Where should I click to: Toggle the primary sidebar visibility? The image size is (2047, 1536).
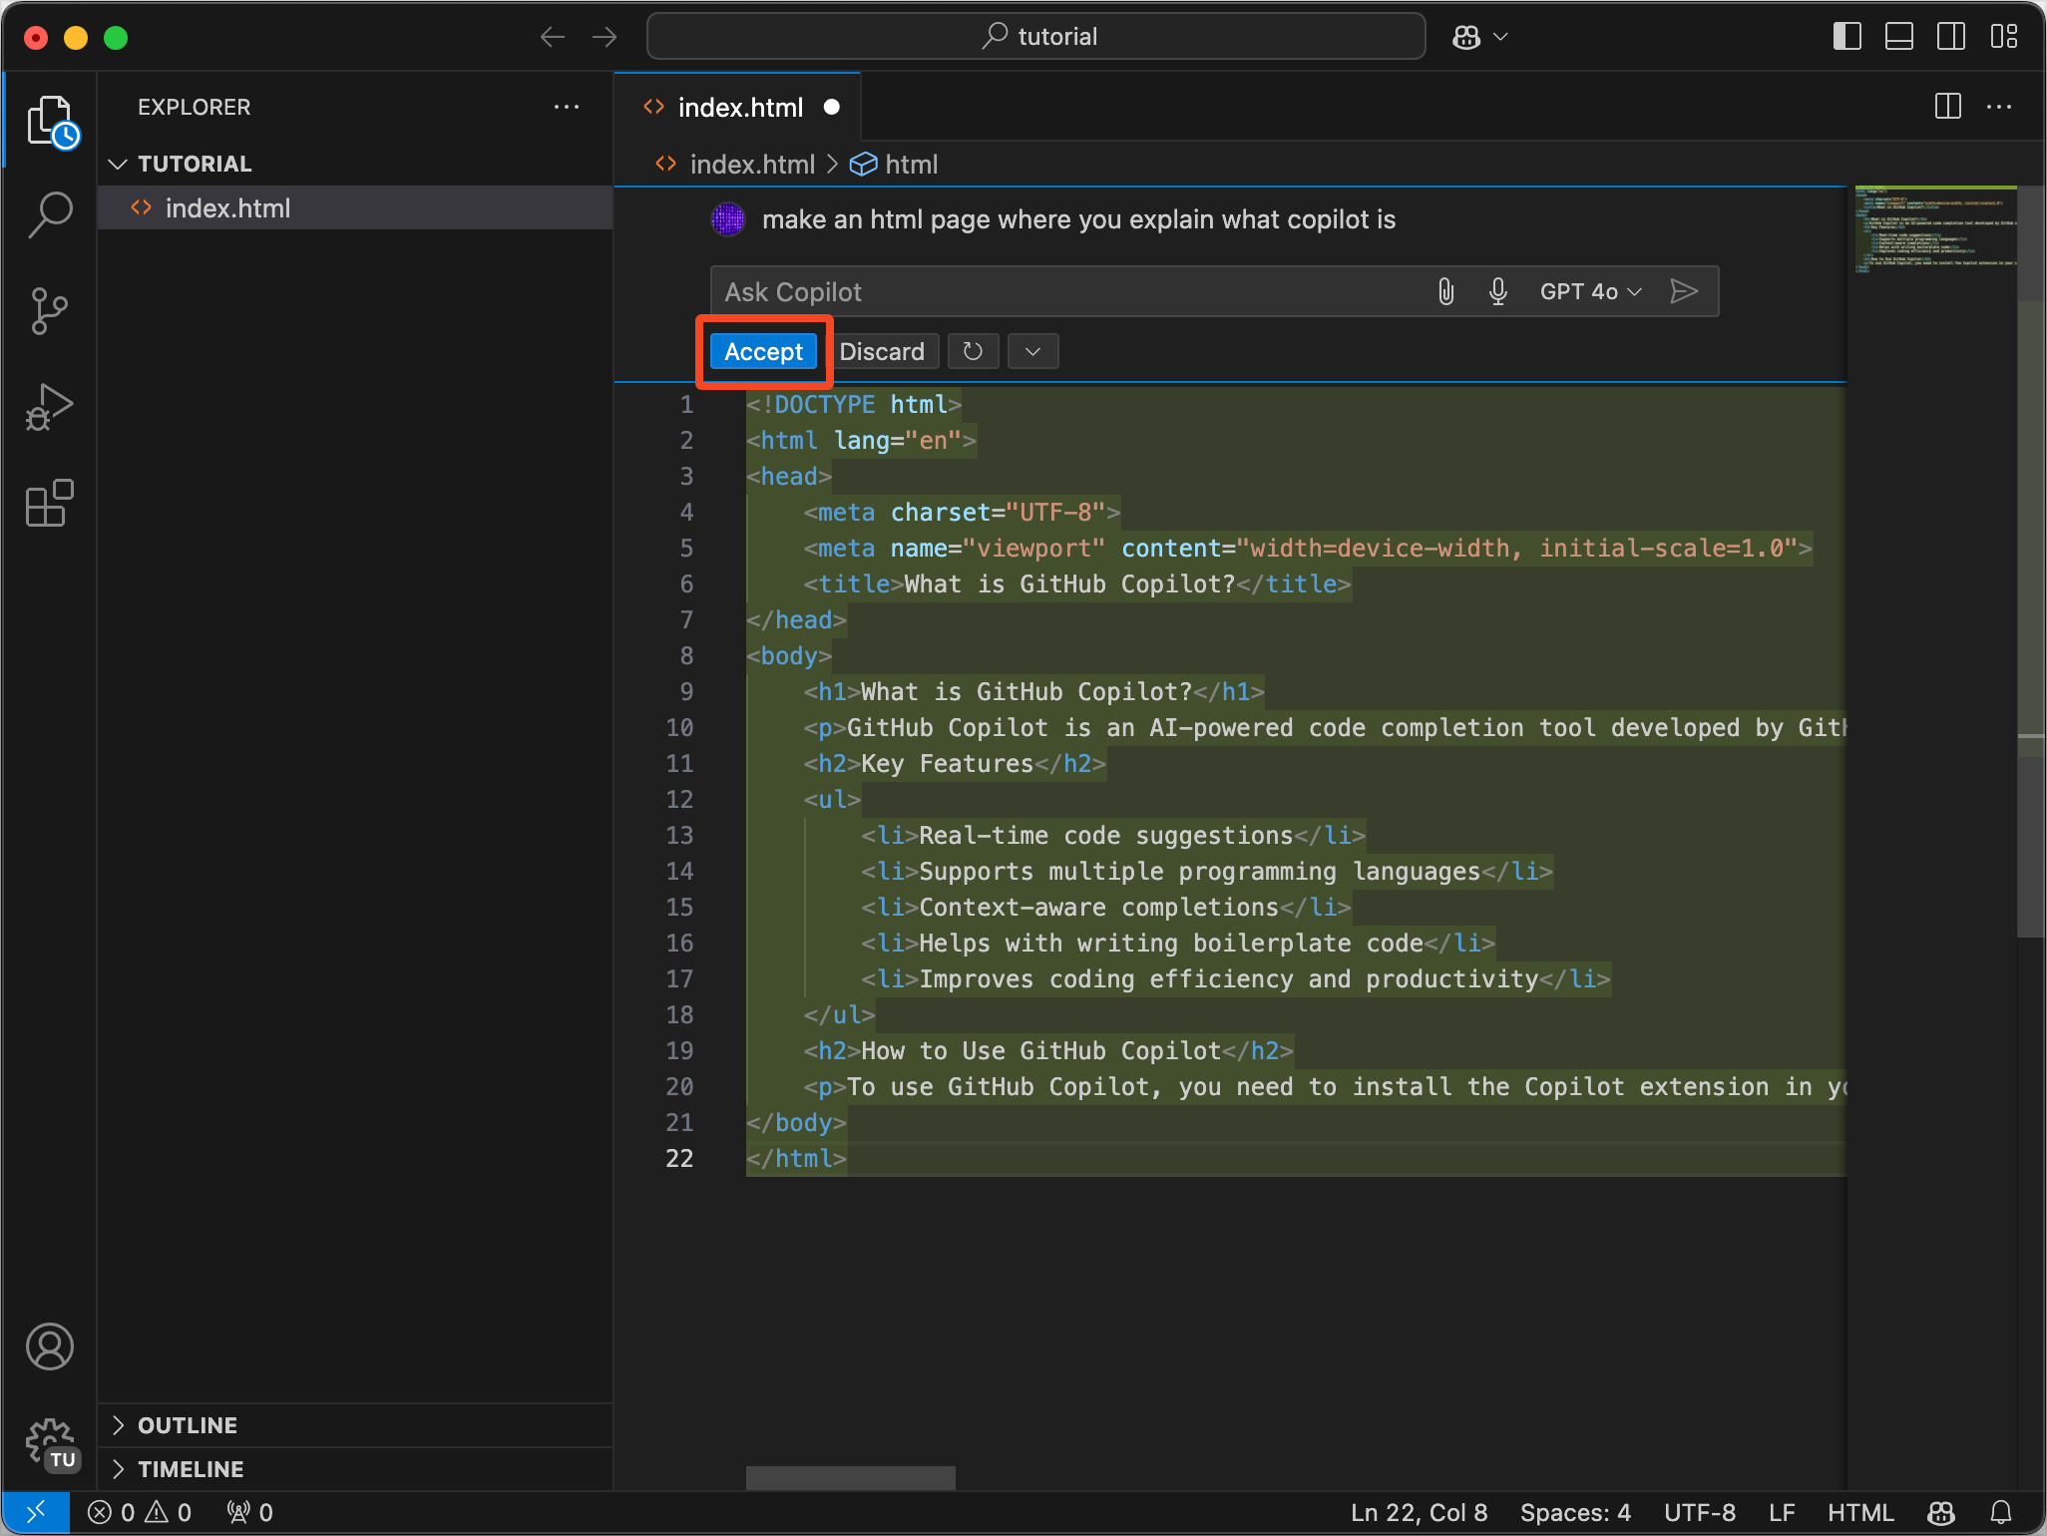coord(1846,37)
